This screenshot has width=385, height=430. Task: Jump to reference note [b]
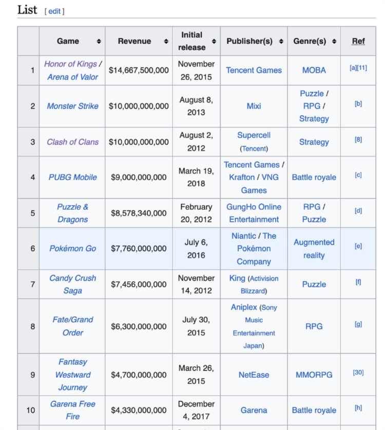click(358, 104)
